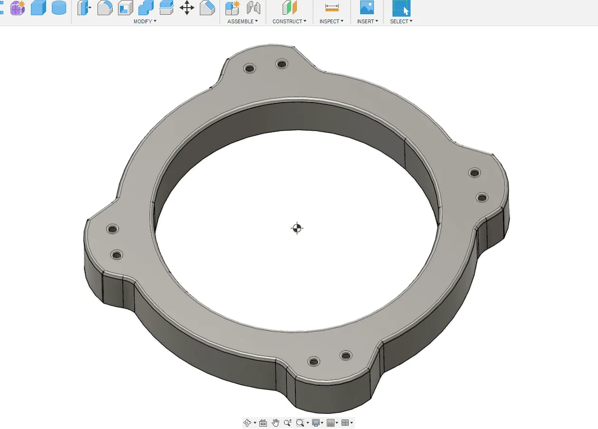Click the Measure ruler icon
598x429 pixels.
pos(332,8)
